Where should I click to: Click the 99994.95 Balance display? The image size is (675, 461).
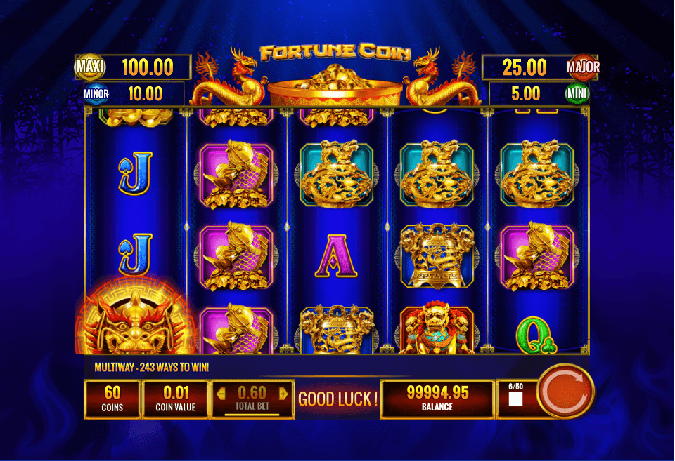(437, 399)
